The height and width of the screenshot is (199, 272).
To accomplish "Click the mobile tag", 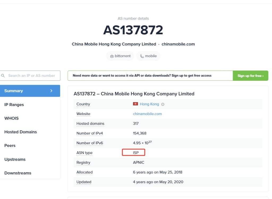I will [x=148, y=56].
